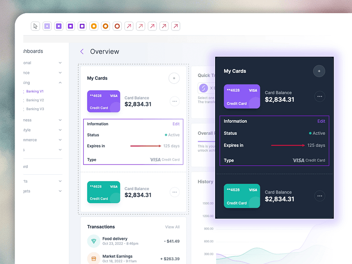Add a card in dark My Cards panel
352x264 pixels.
pos(319,71)
